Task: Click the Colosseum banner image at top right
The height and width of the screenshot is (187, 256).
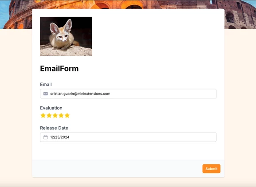Action: (240, 15)
